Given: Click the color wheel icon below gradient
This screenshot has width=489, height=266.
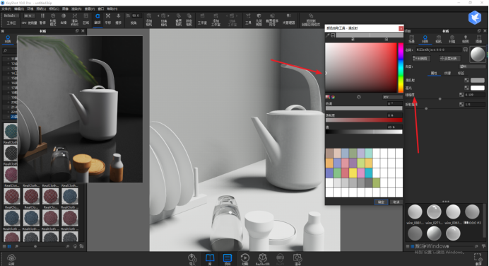Looking at the screenshot, I should [x=333, y=97].
